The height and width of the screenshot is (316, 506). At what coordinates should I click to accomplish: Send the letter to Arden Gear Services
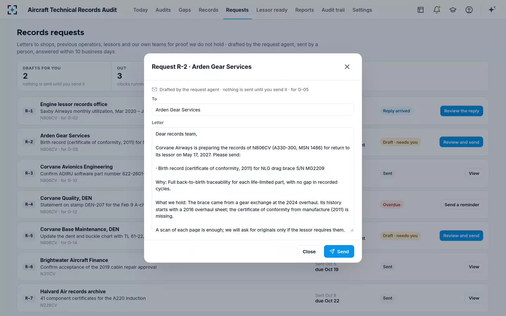(339, 251)
